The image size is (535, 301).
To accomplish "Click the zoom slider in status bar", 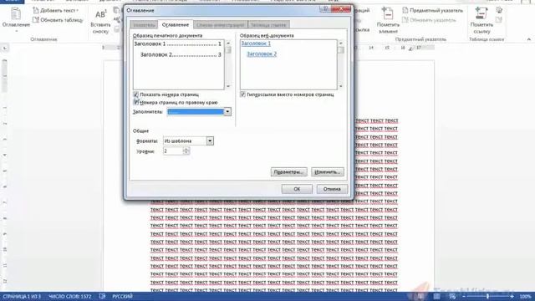I will 487,296.
